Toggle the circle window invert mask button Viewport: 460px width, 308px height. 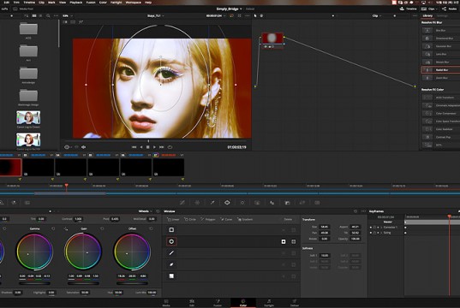[x=284, y=241]
